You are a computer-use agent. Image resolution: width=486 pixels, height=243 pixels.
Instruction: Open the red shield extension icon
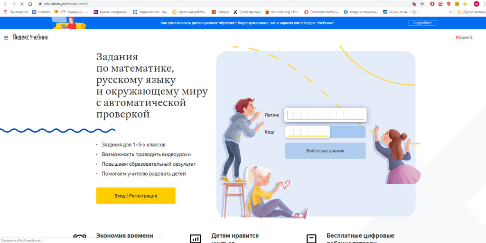(x=448, y=4)
